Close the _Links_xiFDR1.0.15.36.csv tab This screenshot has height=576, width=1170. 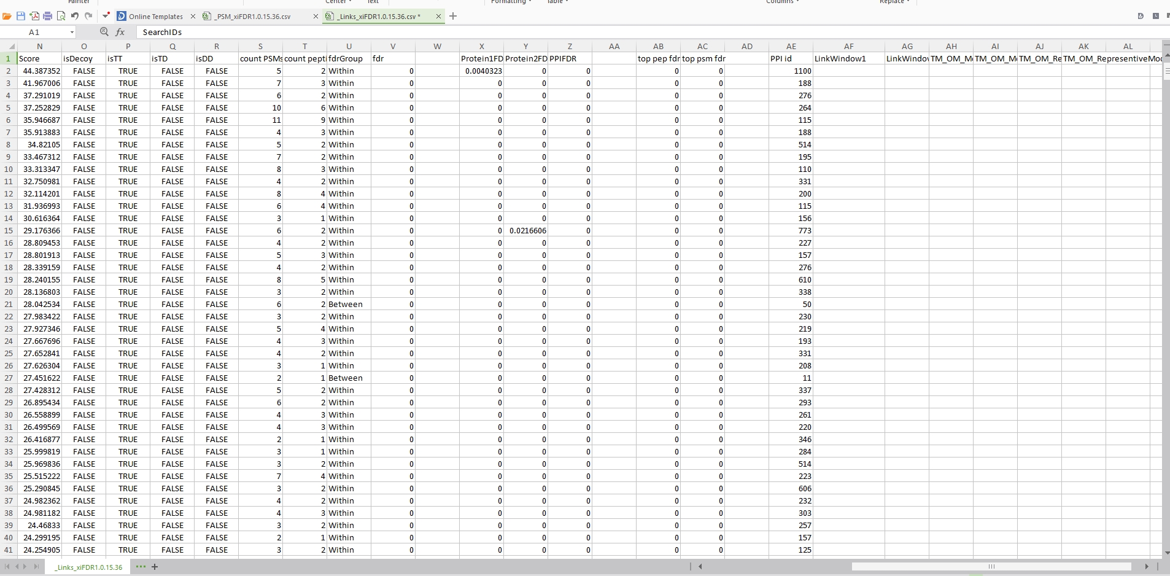438,17
